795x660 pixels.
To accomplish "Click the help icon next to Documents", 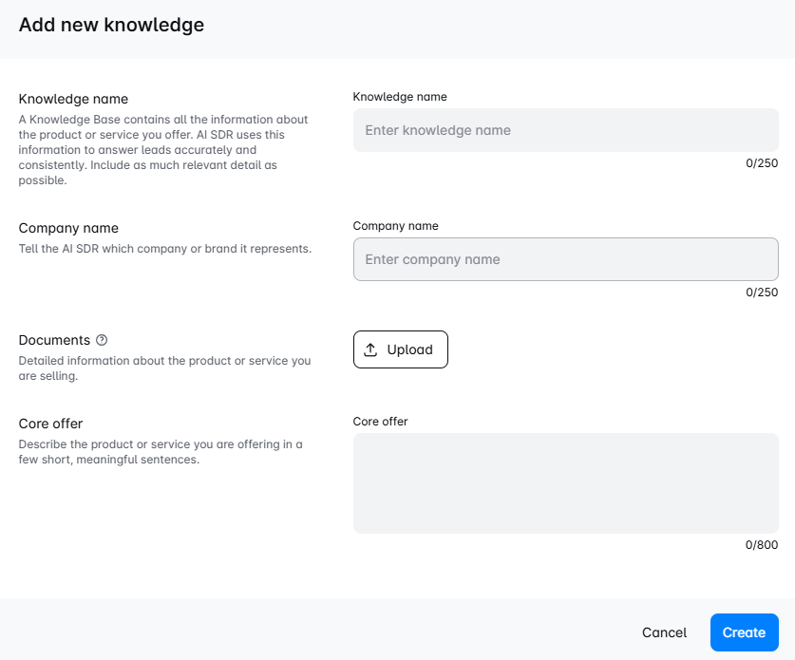I will point(102,340).
